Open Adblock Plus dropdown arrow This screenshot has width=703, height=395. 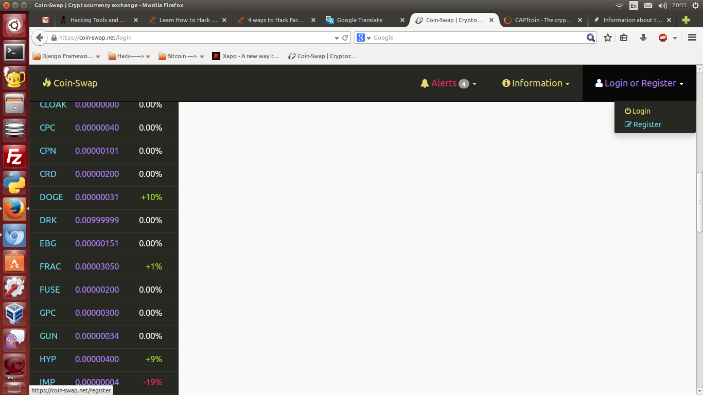click(675, 38)
